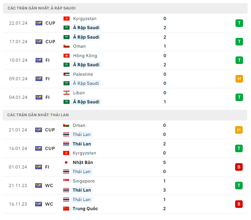
Task: Click the Kyrgyzstan flag in the 22.01.24 match
Action: (67, 19)
